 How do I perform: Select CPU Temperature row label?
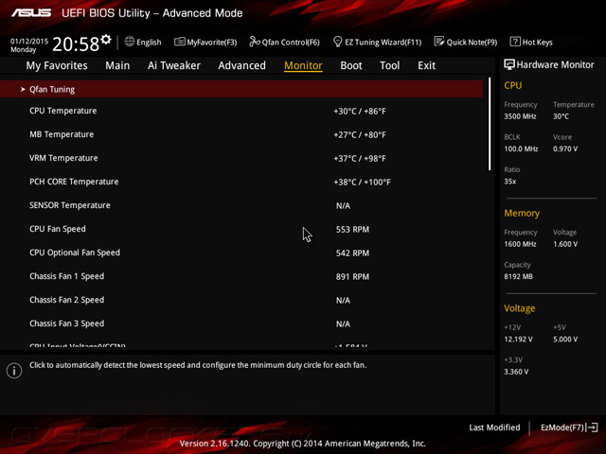point(63,111)
